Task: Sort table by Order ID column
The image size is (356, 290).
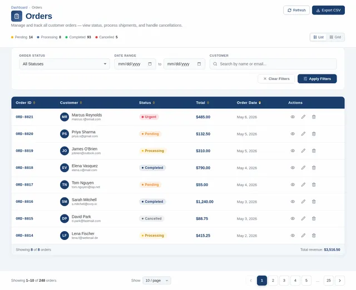Action: pyautogui.click(x=26, y=103)
